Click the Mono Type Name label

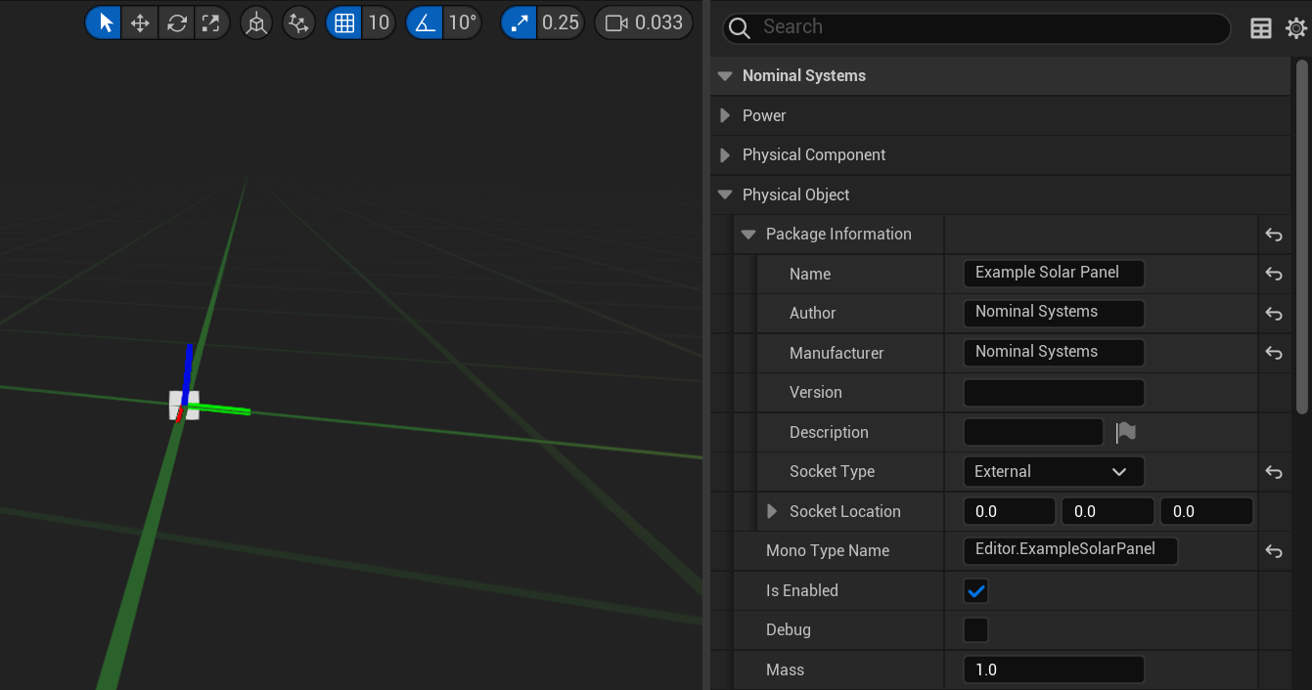pos(828,551)
